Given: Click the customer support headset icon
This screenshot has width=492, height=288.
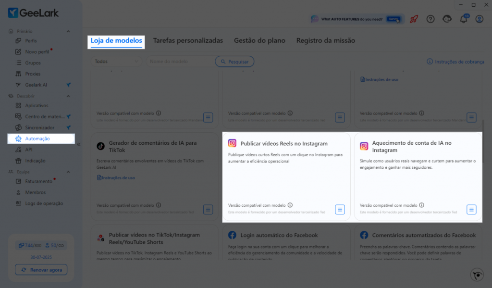Looking at the screenshot, I should click(447, 19).
